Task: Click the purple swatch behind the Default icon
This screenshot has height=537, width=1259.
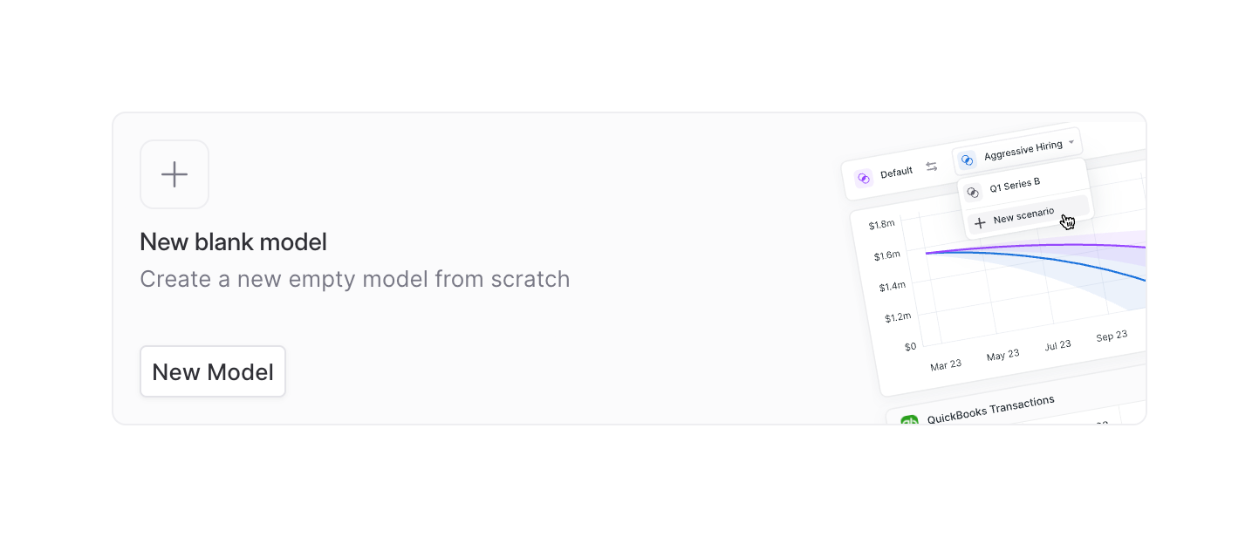Action: (x=864, y=178)
